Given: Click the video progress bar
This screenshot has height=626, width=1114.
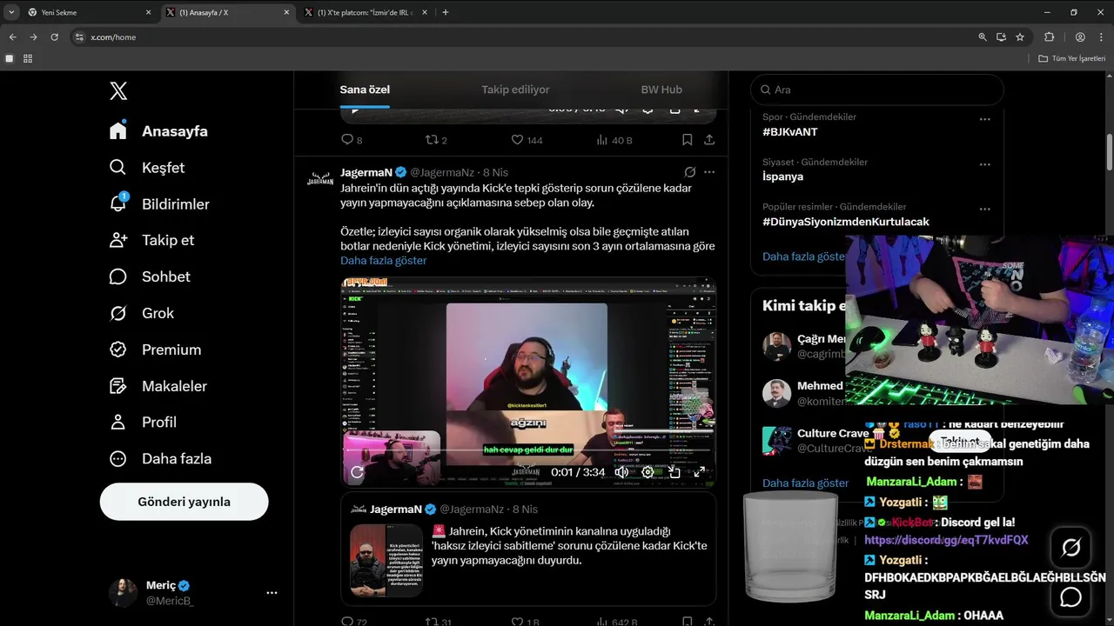Looking at the screenshot, I should 528,450.
